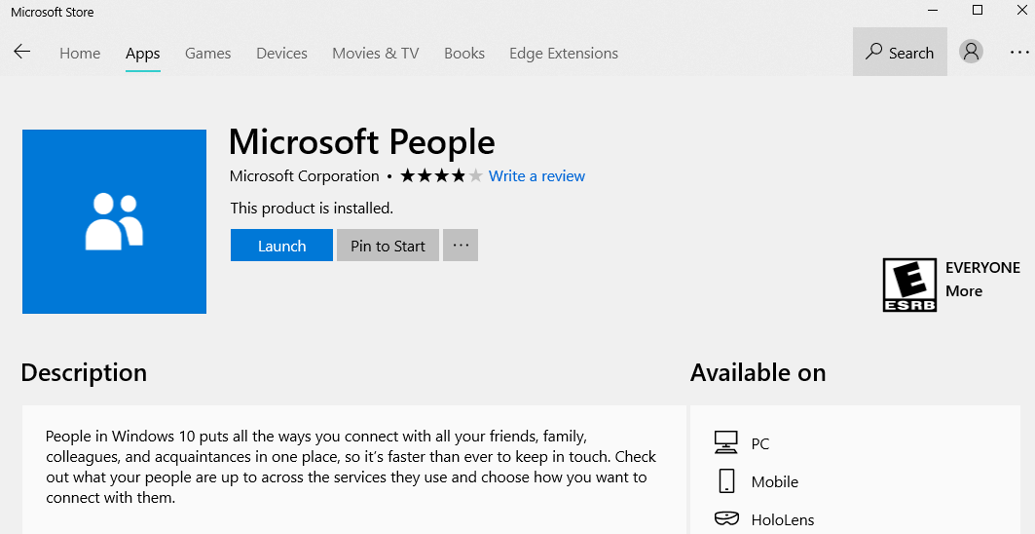
Task: Go to the Home tab
Action: (x=80, y=54)
